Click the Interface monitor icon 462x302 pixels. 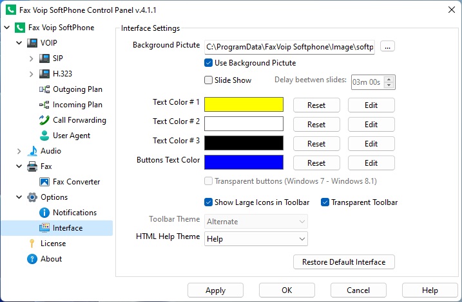click(44, 228)
